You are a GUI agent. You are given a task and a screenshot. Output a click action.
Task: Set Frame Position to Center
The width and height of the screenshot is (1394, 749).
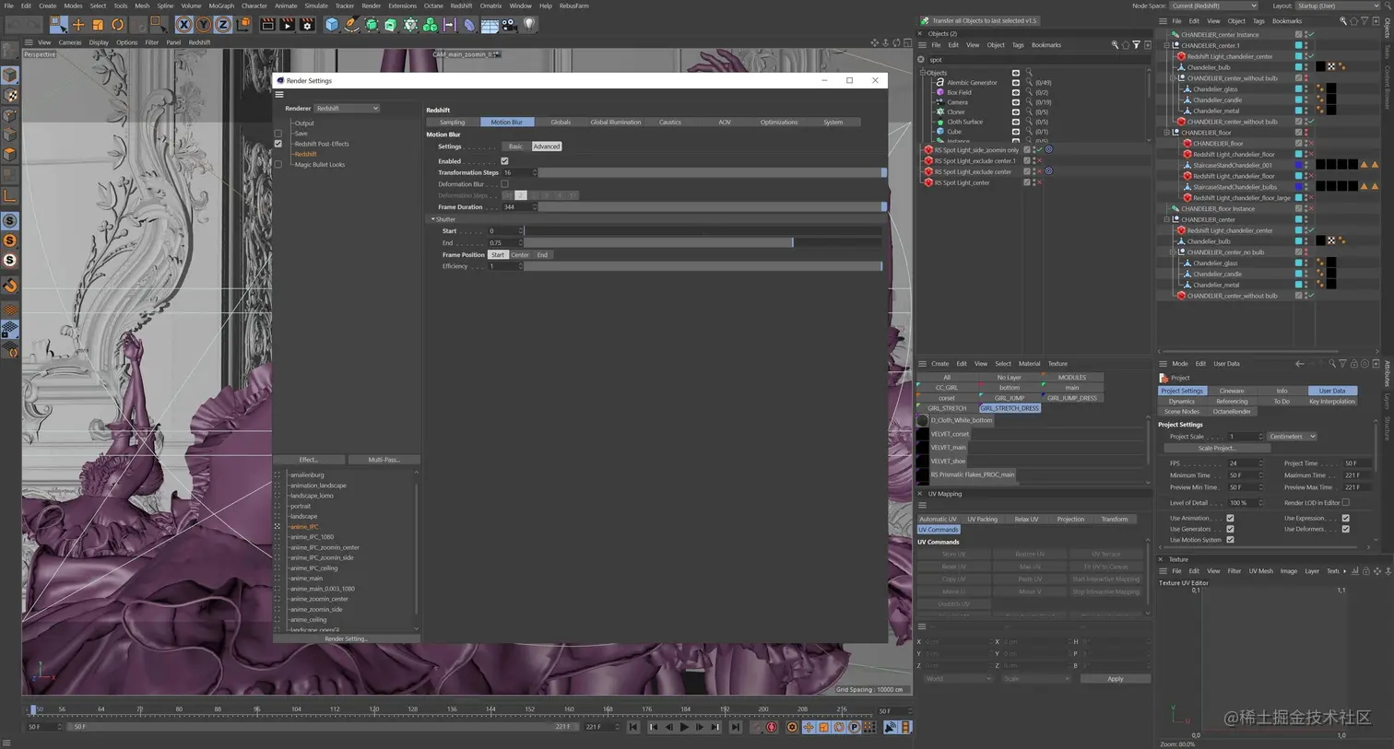click(520, 255)
